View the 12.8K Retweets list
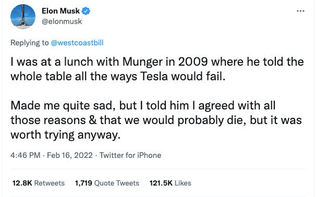 (39, 183)
